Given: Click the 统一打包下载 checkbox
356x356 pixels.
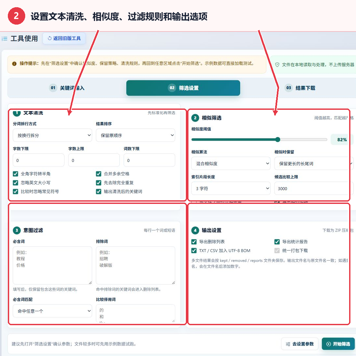Looking at the screenshot, I should click(277, 251).
